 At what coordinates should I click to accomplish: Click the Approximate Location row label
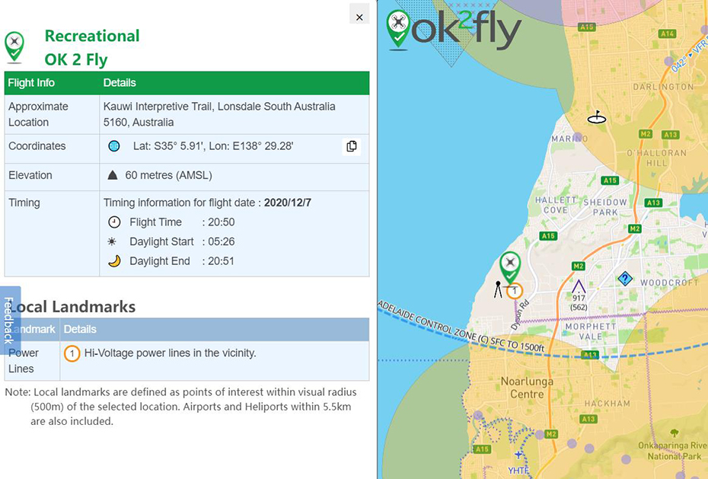coord(38,114)
